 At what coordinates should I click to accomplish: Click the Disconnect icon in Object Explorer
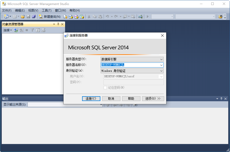point(22,30)
